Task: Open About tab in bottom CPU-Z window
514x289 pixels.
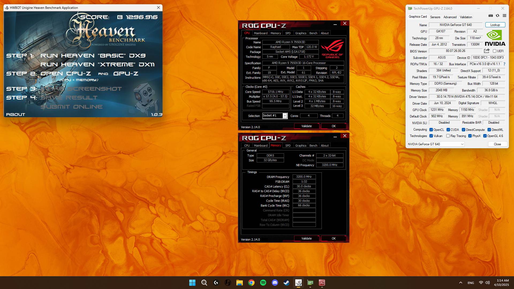Action: (x=325, y=146)
